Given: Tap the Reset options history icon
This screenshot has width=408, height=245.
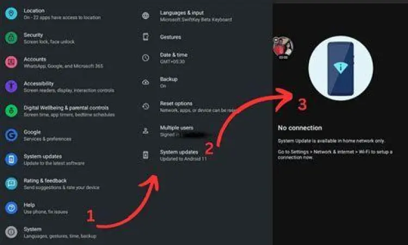Looking at the screenshot, I should (x=145, y=106).
